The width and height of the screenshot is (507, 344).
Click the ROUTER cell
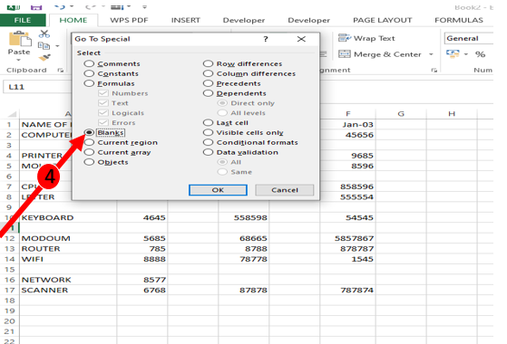[68, 248]
